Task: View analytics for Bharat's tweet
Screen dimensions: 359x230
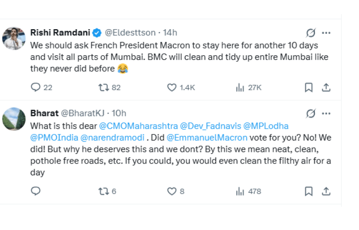Action: tap(240, 191)
